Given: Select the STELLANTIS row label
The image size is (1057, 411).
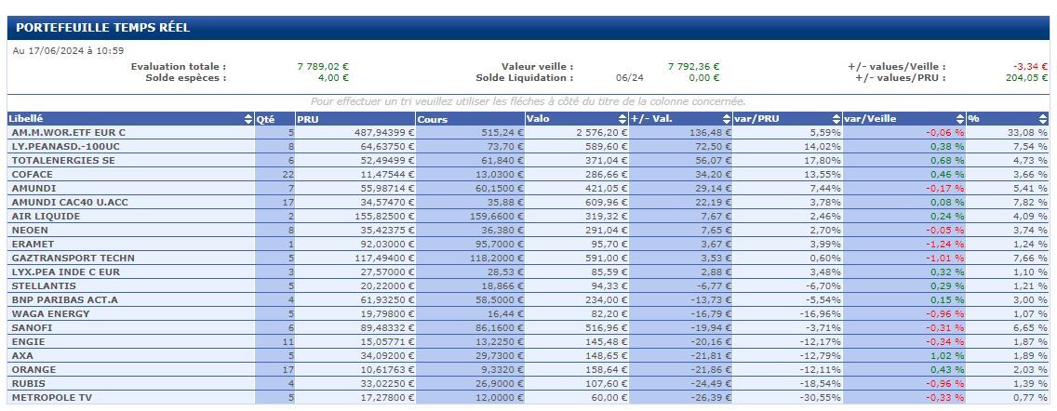Looking at the screenshot, I should [44, 285].
